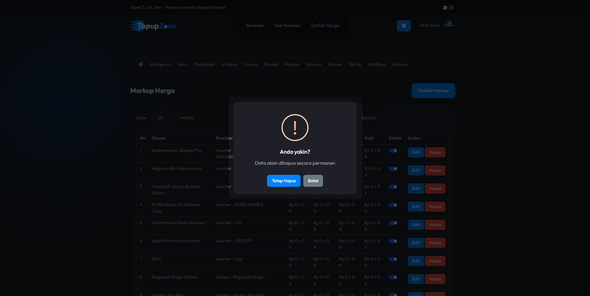Image resolution: width=590 pixels, height=296 pixels.
Task: Delete Viu Premium row
Action: click(435, 225)
